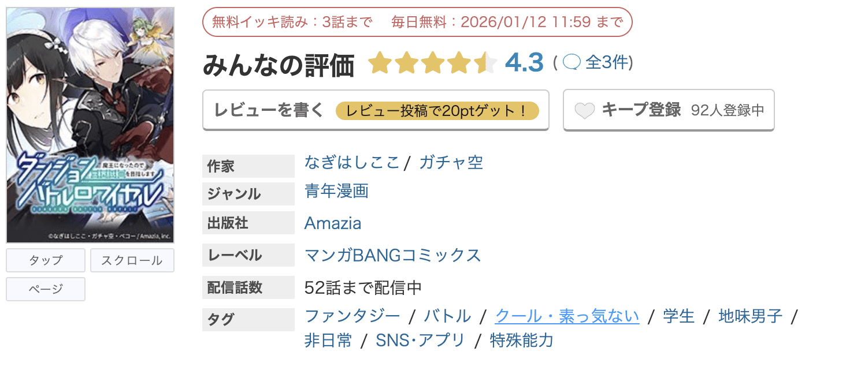Click the クール・素っ気ない tag

pos(567,316)
